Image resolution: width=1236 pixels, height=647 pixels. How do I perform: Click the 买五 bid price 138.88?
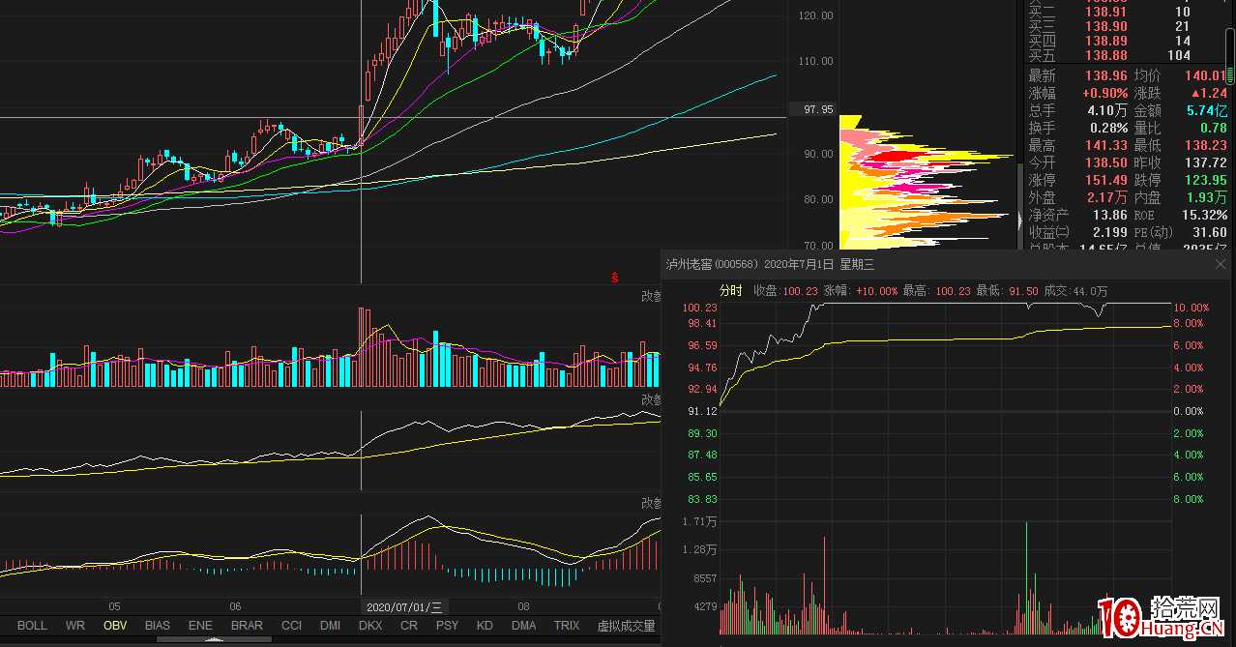[1106, 55]
